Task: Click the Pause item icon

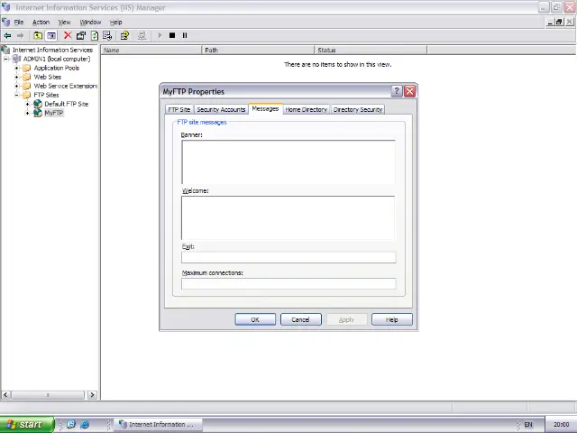Action: click(x=185, y=35)
